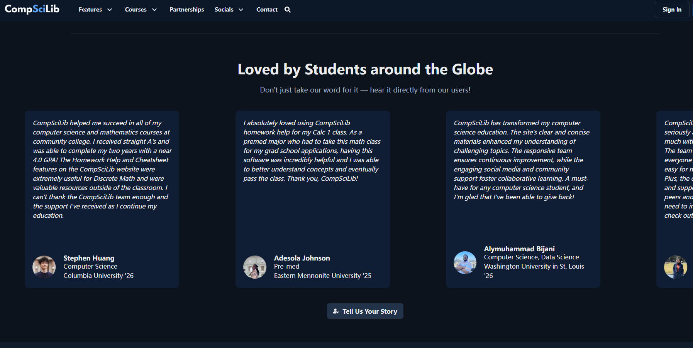This screenshot has width=693, height=348.
Task: Open the site search
Action: pyautogui.click(x=287, y=9)
